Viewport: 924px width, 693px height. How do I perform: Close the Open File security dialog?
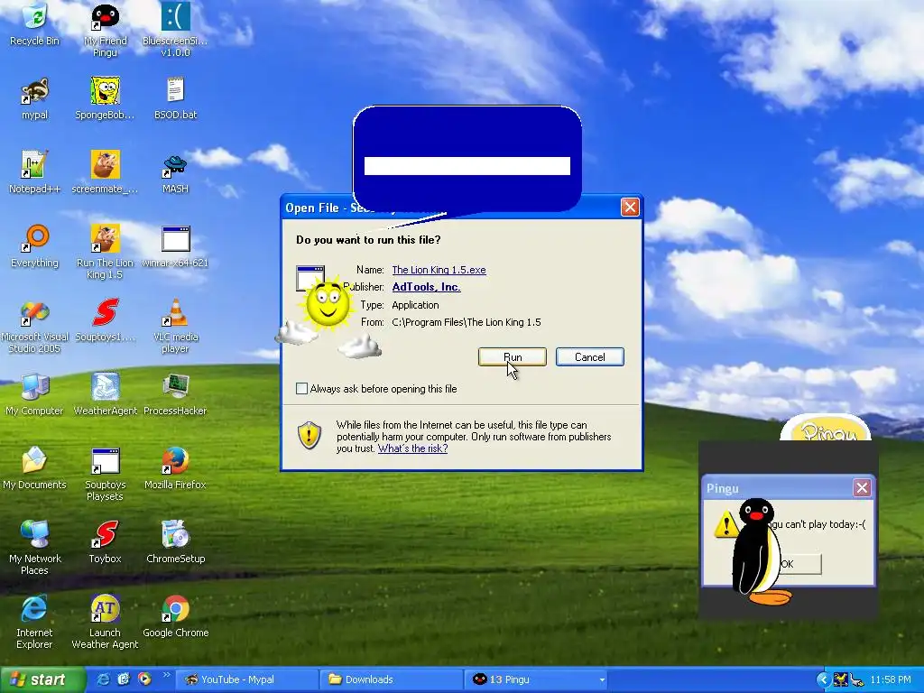tap(630, 207)
